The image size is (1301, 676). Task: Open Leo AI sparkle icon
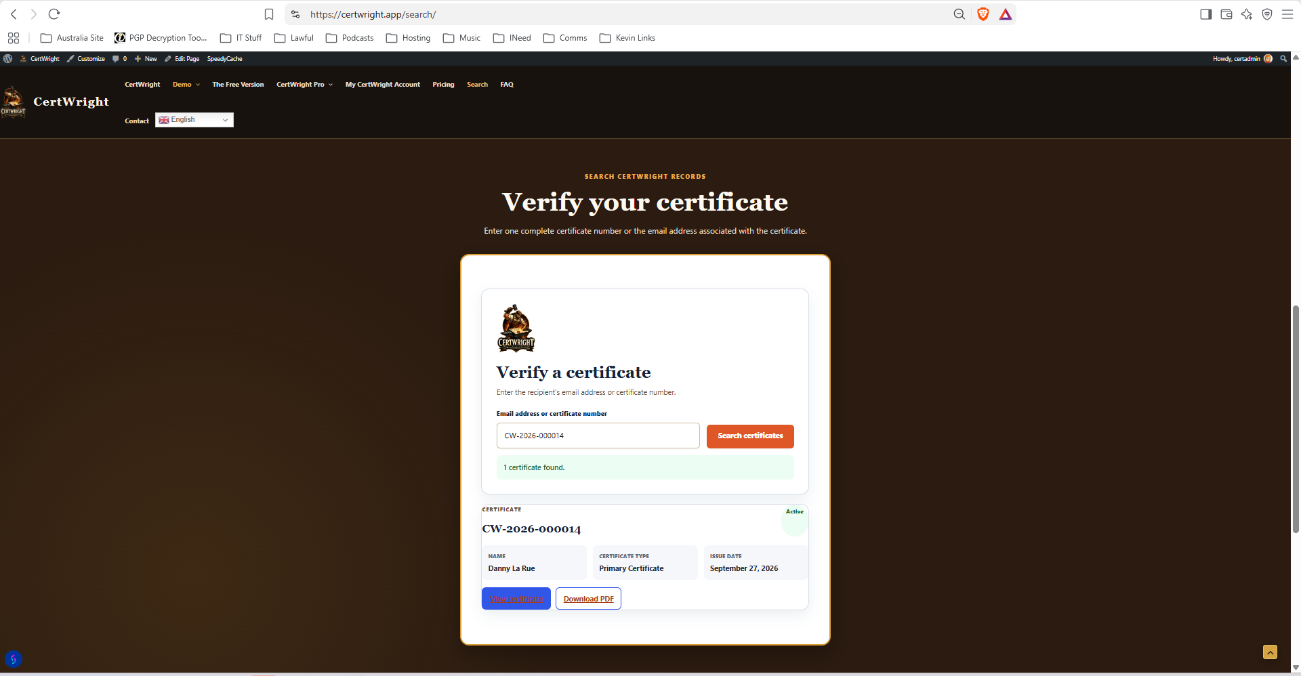click(1247, 14)
